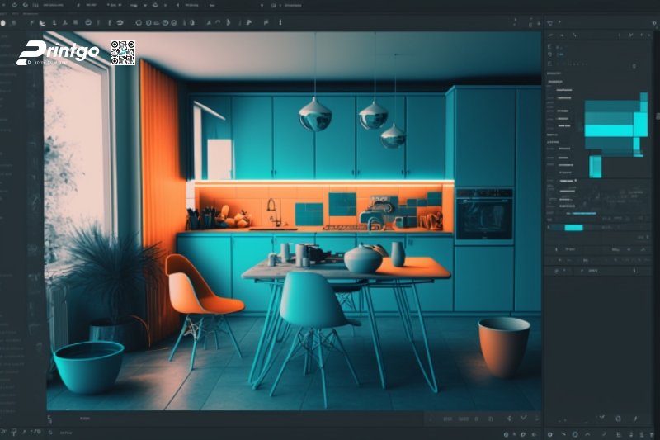Click the first circle icon in top toolbar
The width and height of the screenshot is (660, 440).
click(138, 22)
